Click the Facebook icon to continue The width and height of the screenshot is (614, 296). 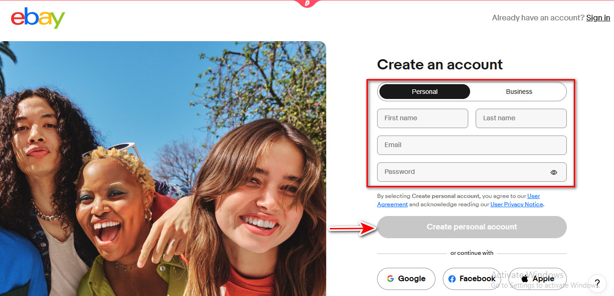[x=452, y=278]
